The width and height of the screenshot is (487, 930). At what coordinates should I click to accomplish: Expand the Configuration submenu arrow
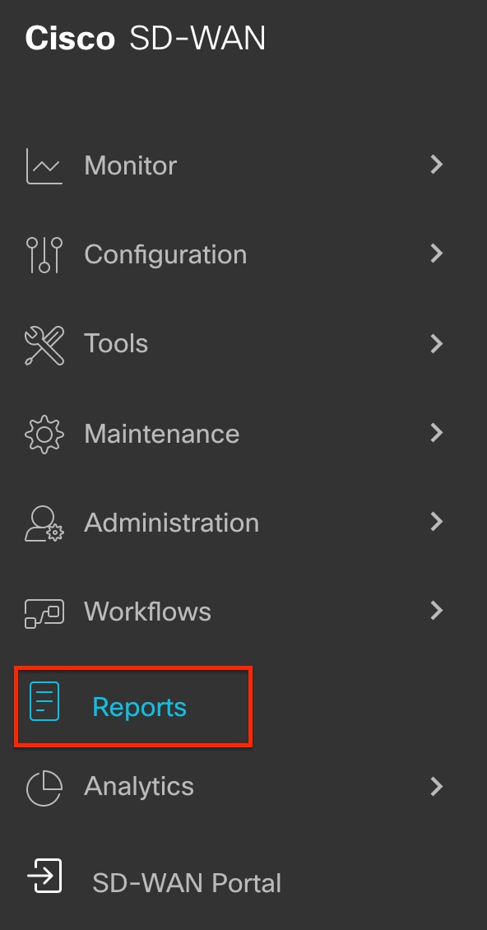coord(437,253)
